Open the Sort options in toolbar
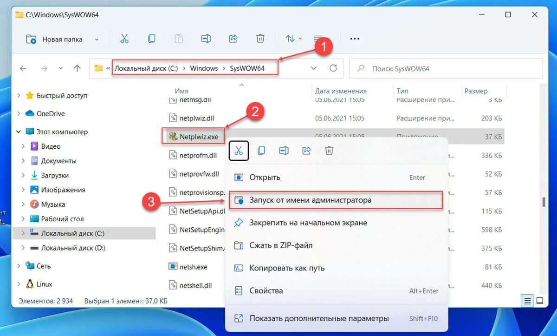 pos(294,39)
